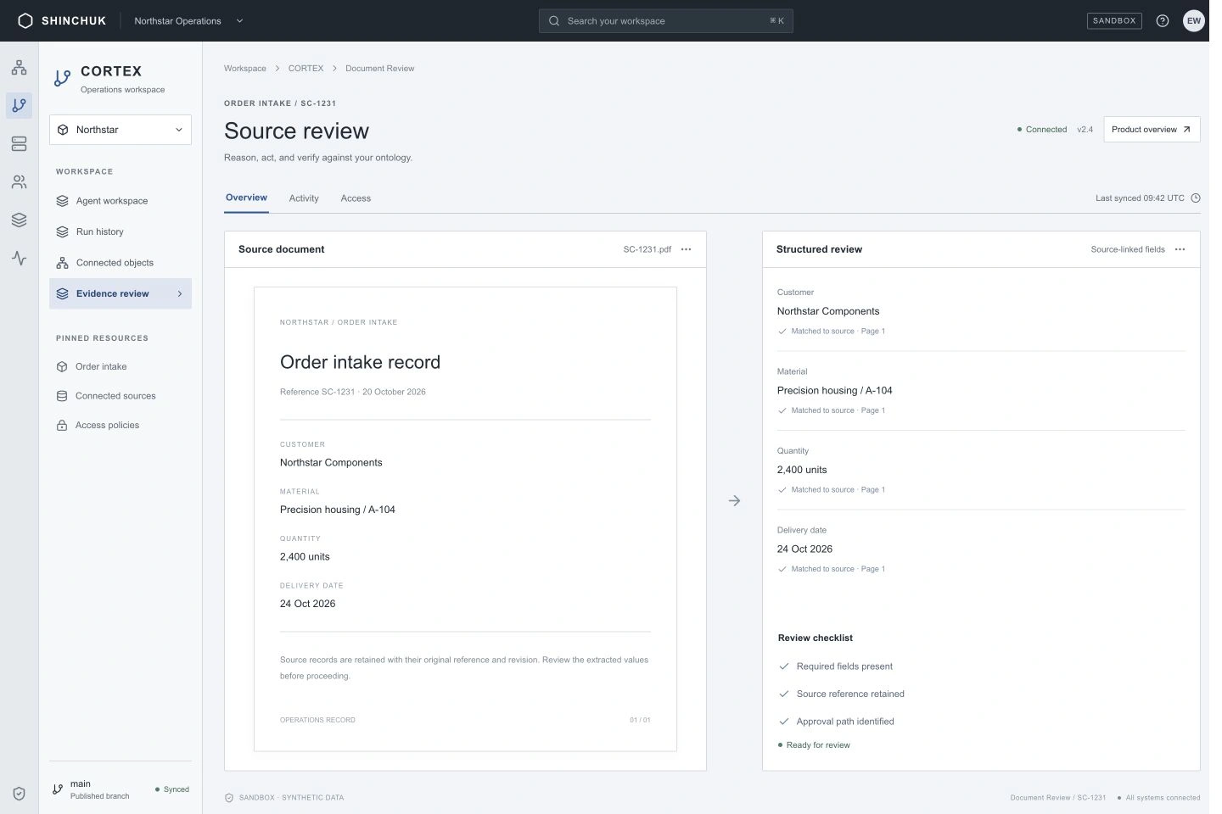Open Structured review more options menu
This screenshot has width=1222, height=814.
click(x=1180, y=249)
